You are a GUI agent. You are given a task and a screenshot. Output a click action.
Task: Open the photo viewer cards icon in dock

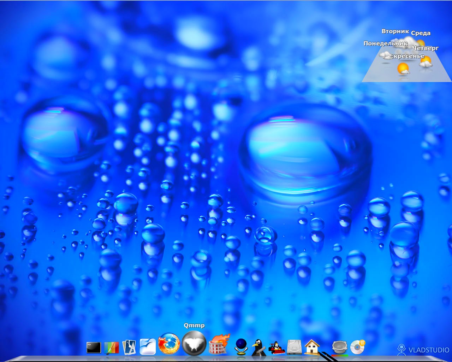click(x=129, y=348)
